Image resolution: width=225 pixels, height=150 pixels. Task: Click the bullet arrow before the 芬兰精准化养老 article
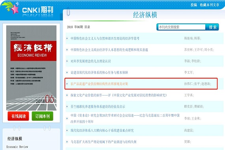tap(67, 107)
